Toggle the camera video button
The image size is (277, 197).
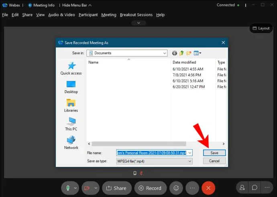coord(87,188)
